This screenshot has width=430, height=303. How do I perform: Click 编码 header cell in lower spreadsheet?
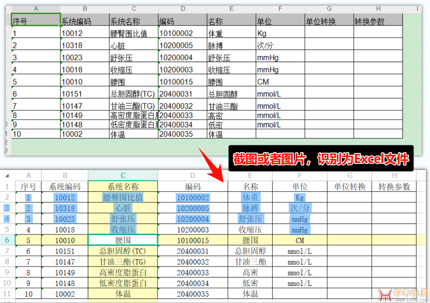point(193,187)
